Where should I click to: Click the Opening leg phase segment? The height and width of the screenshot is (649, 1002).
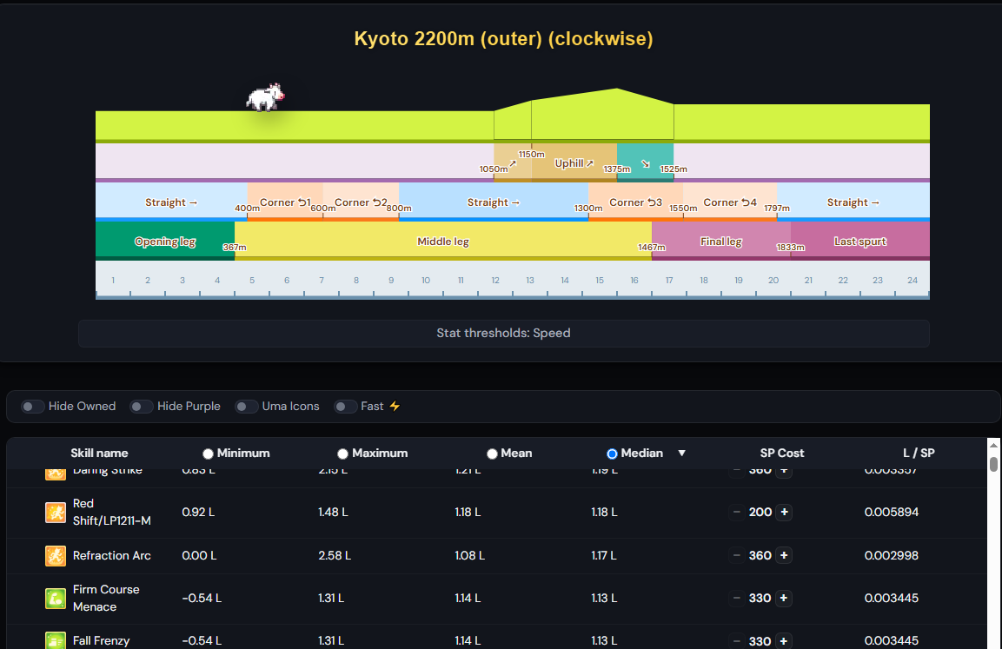coord(165,241)
